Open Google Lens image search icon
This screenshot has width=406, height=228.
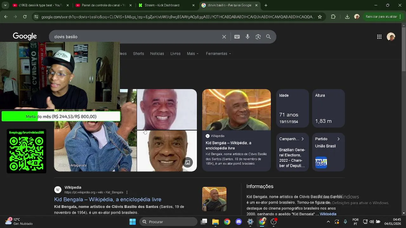[258, 37]
